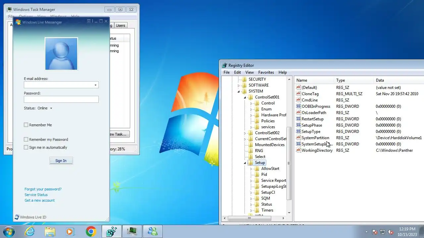Viewport: 424px width, 238px height.
Task: Click Messenger butterfly title icon
Action: coord(18,22)
